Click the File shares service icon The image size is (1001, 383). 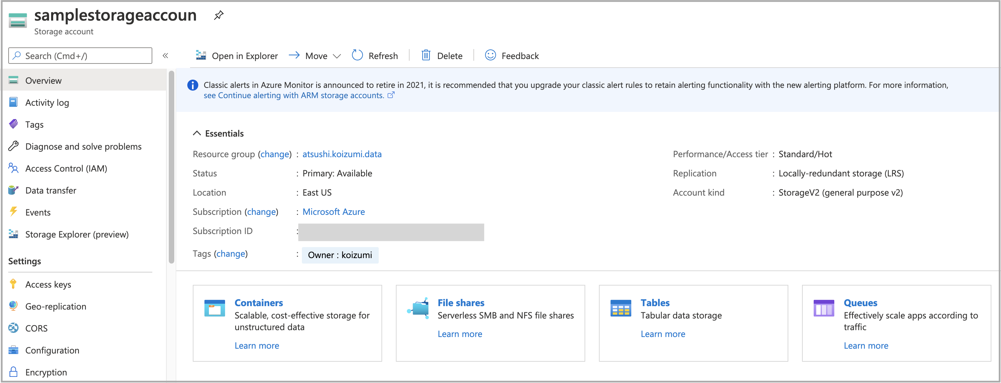418,308
